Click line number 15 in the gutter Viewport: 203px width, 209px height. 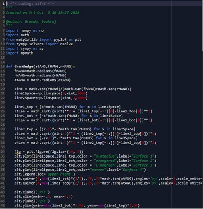(x=3, y=67)
